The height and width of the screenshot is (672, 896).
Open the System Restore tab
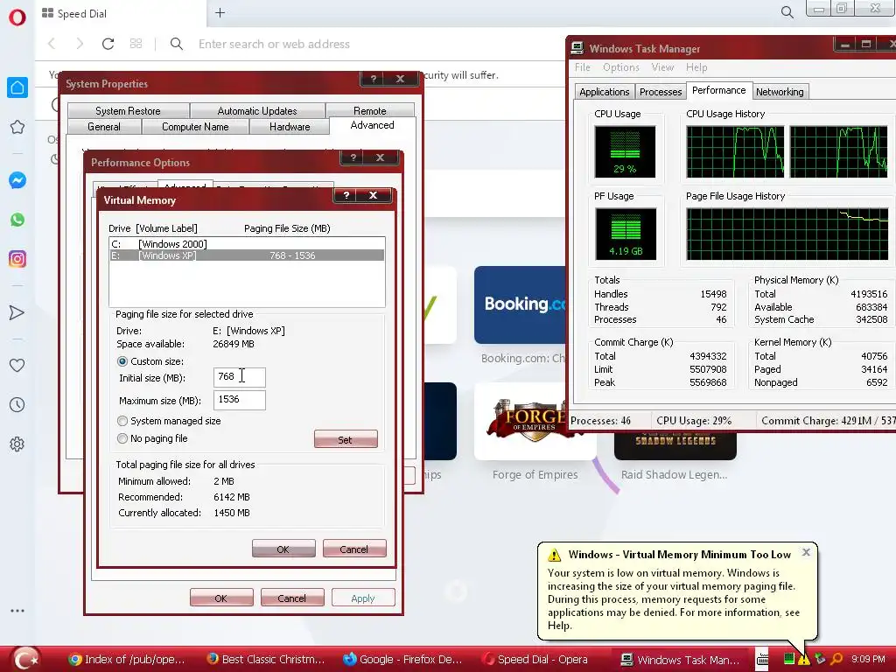(128, 111)
